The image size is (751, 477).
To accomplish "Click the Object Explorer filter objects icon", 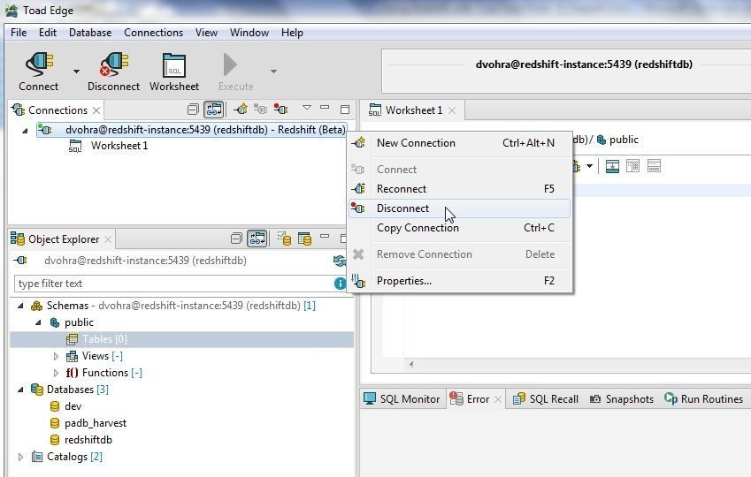I will click(x=285, y=238).
